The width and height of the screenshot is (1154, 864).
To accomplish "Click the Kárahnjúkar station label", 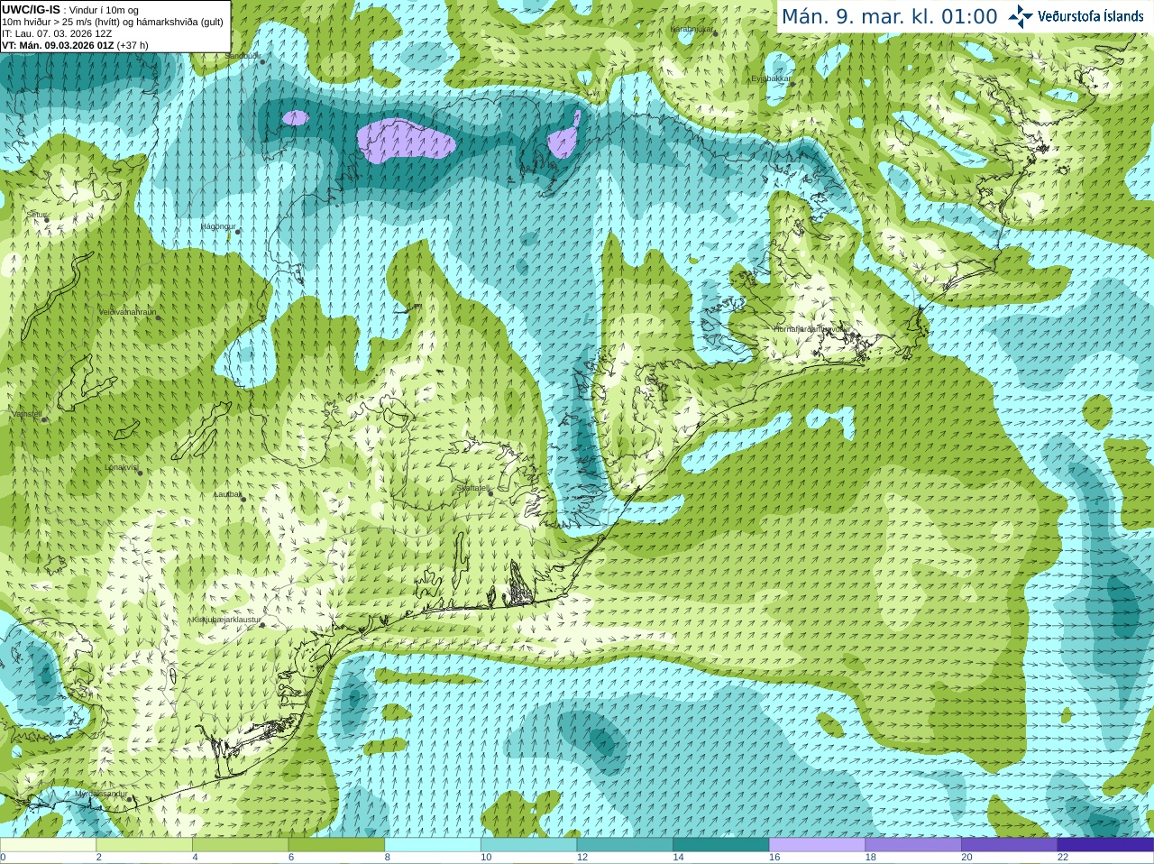I will (691, 29).
